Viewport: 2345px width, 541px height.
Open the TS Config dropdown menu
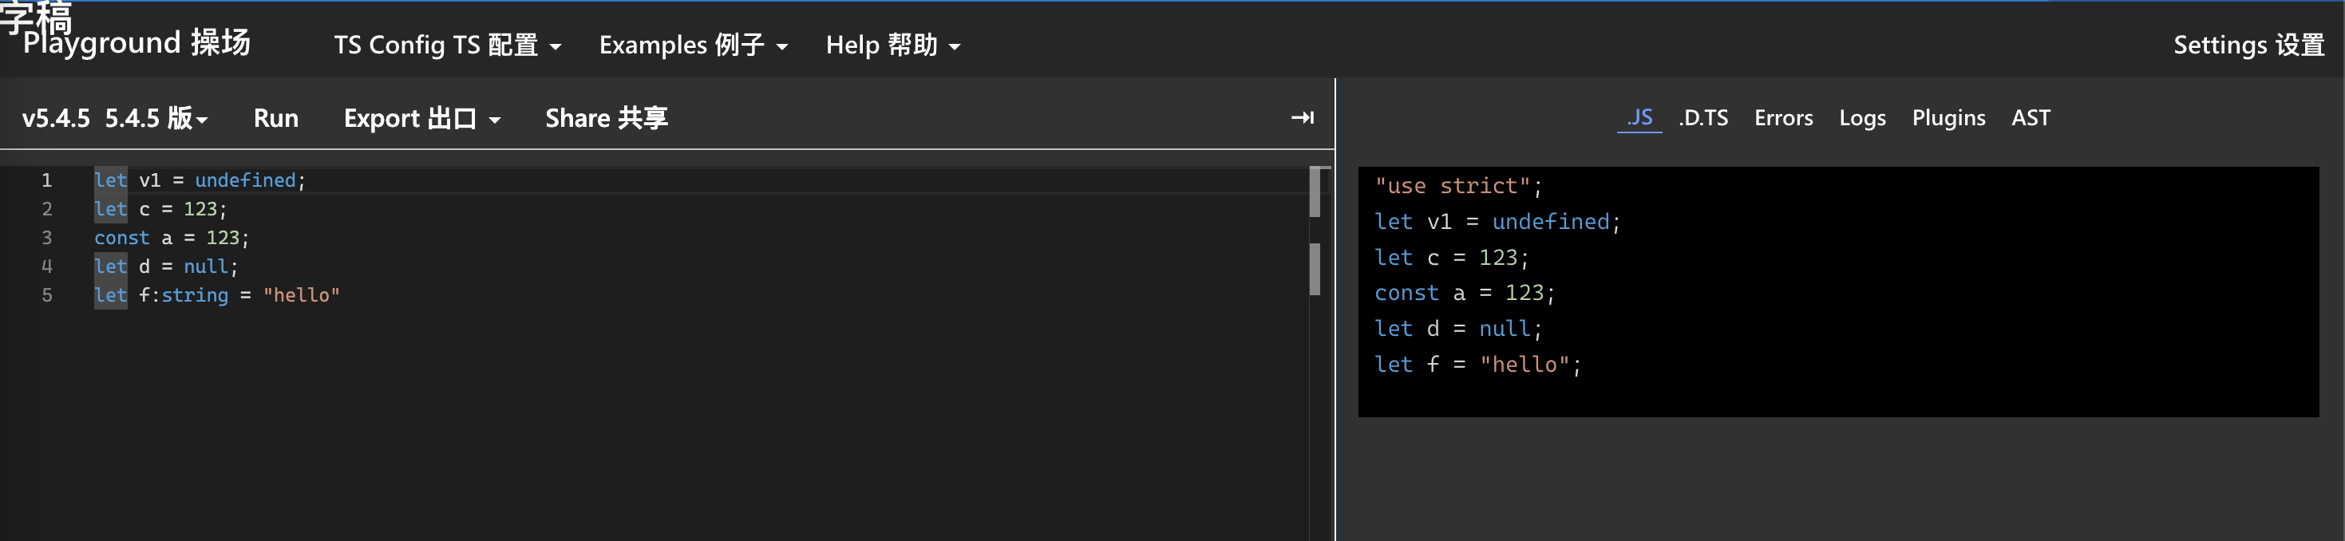pyautogui.click(x=446, y=45)
